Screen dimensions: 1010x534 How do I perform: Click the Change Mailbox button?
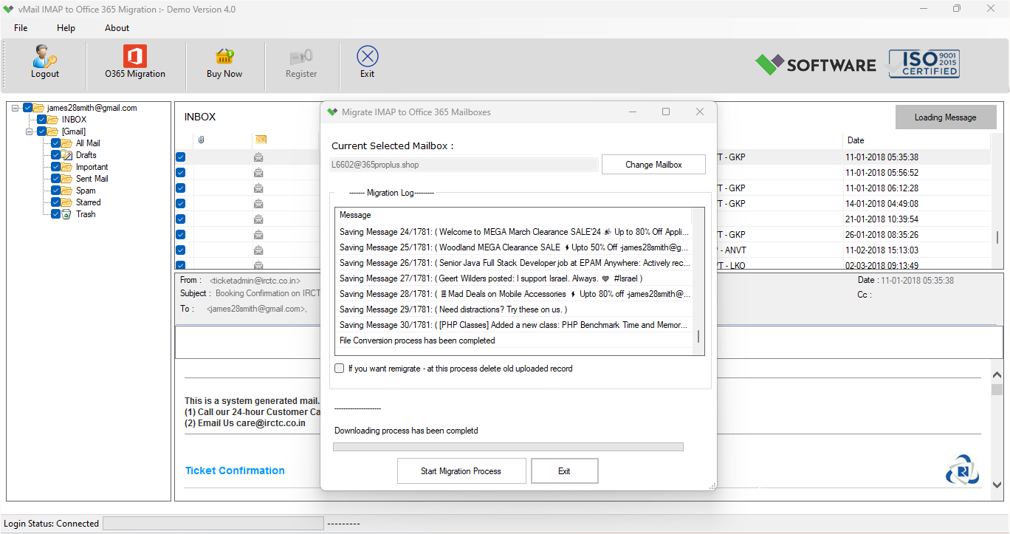[x=653, y=165]
